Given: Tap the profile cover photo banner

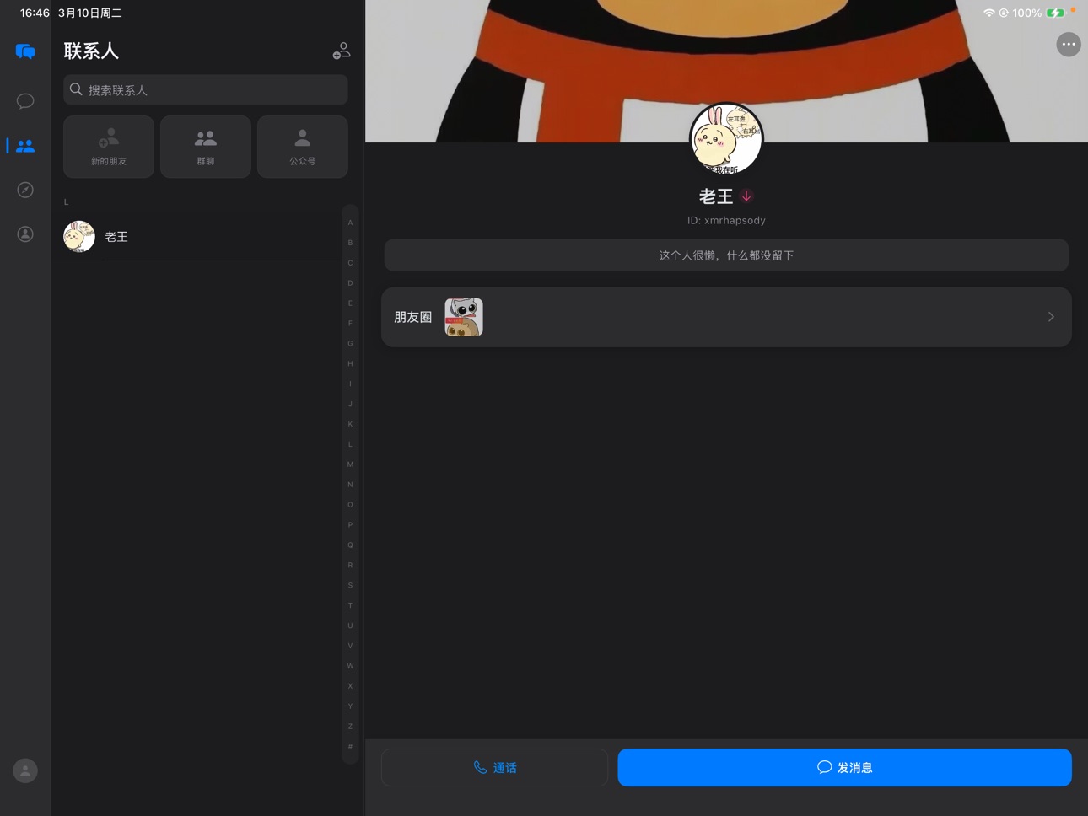Looking at the screenshot, I should click(726, 71).
